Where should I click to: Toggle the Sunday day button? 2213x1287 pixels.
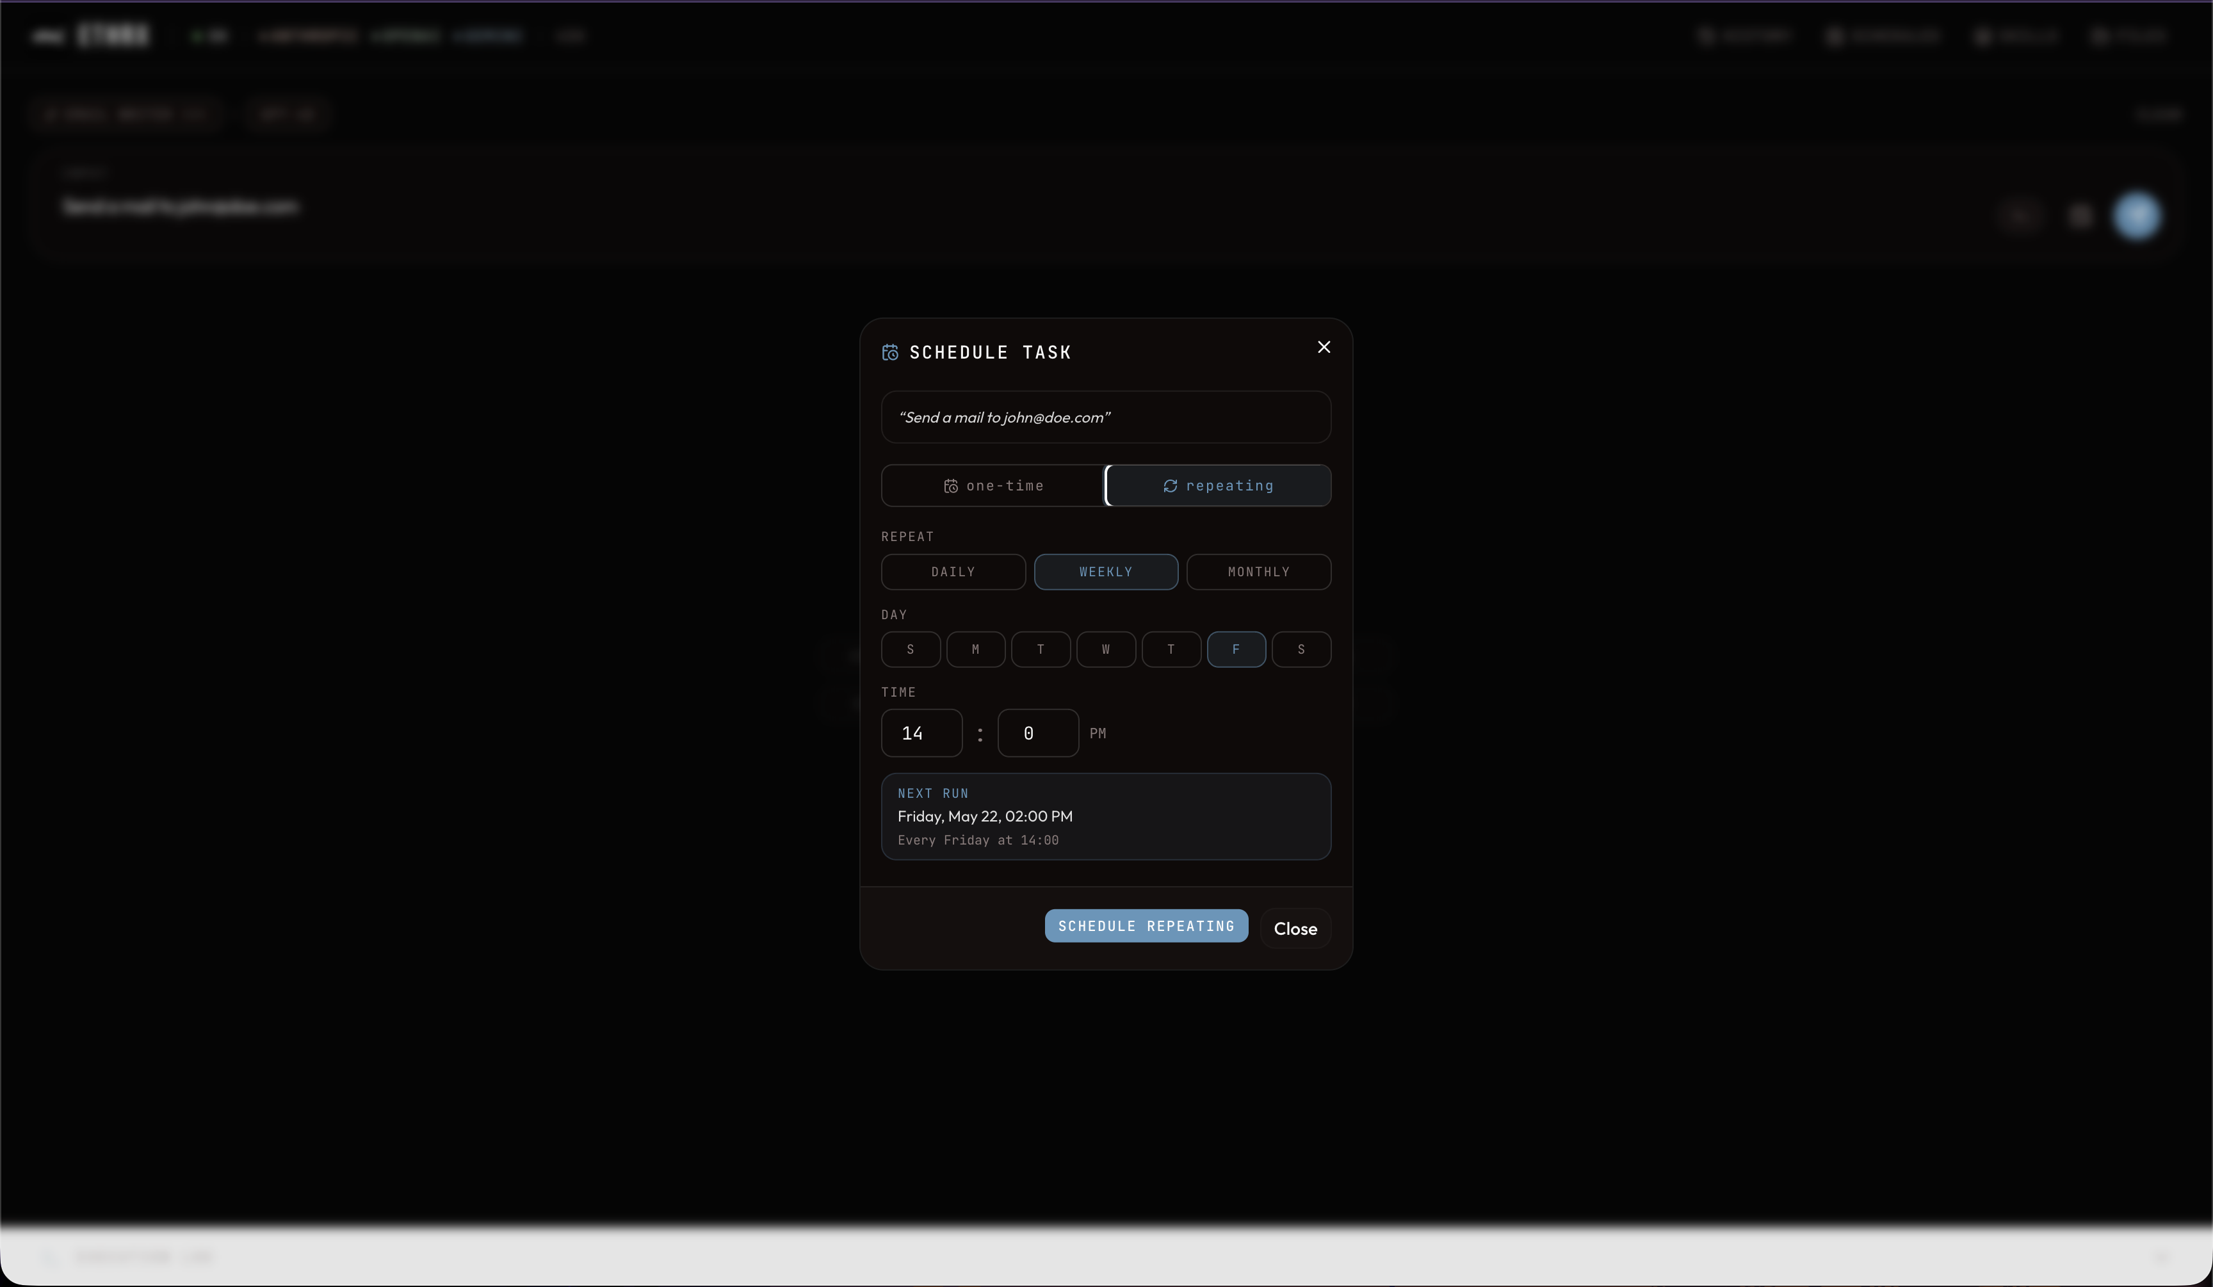pos(911,650)
